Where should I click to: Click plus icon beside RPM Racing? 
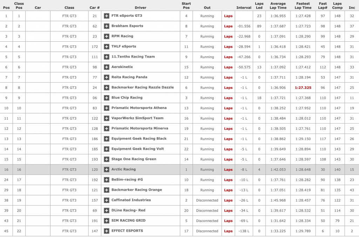tap(107, 36)
